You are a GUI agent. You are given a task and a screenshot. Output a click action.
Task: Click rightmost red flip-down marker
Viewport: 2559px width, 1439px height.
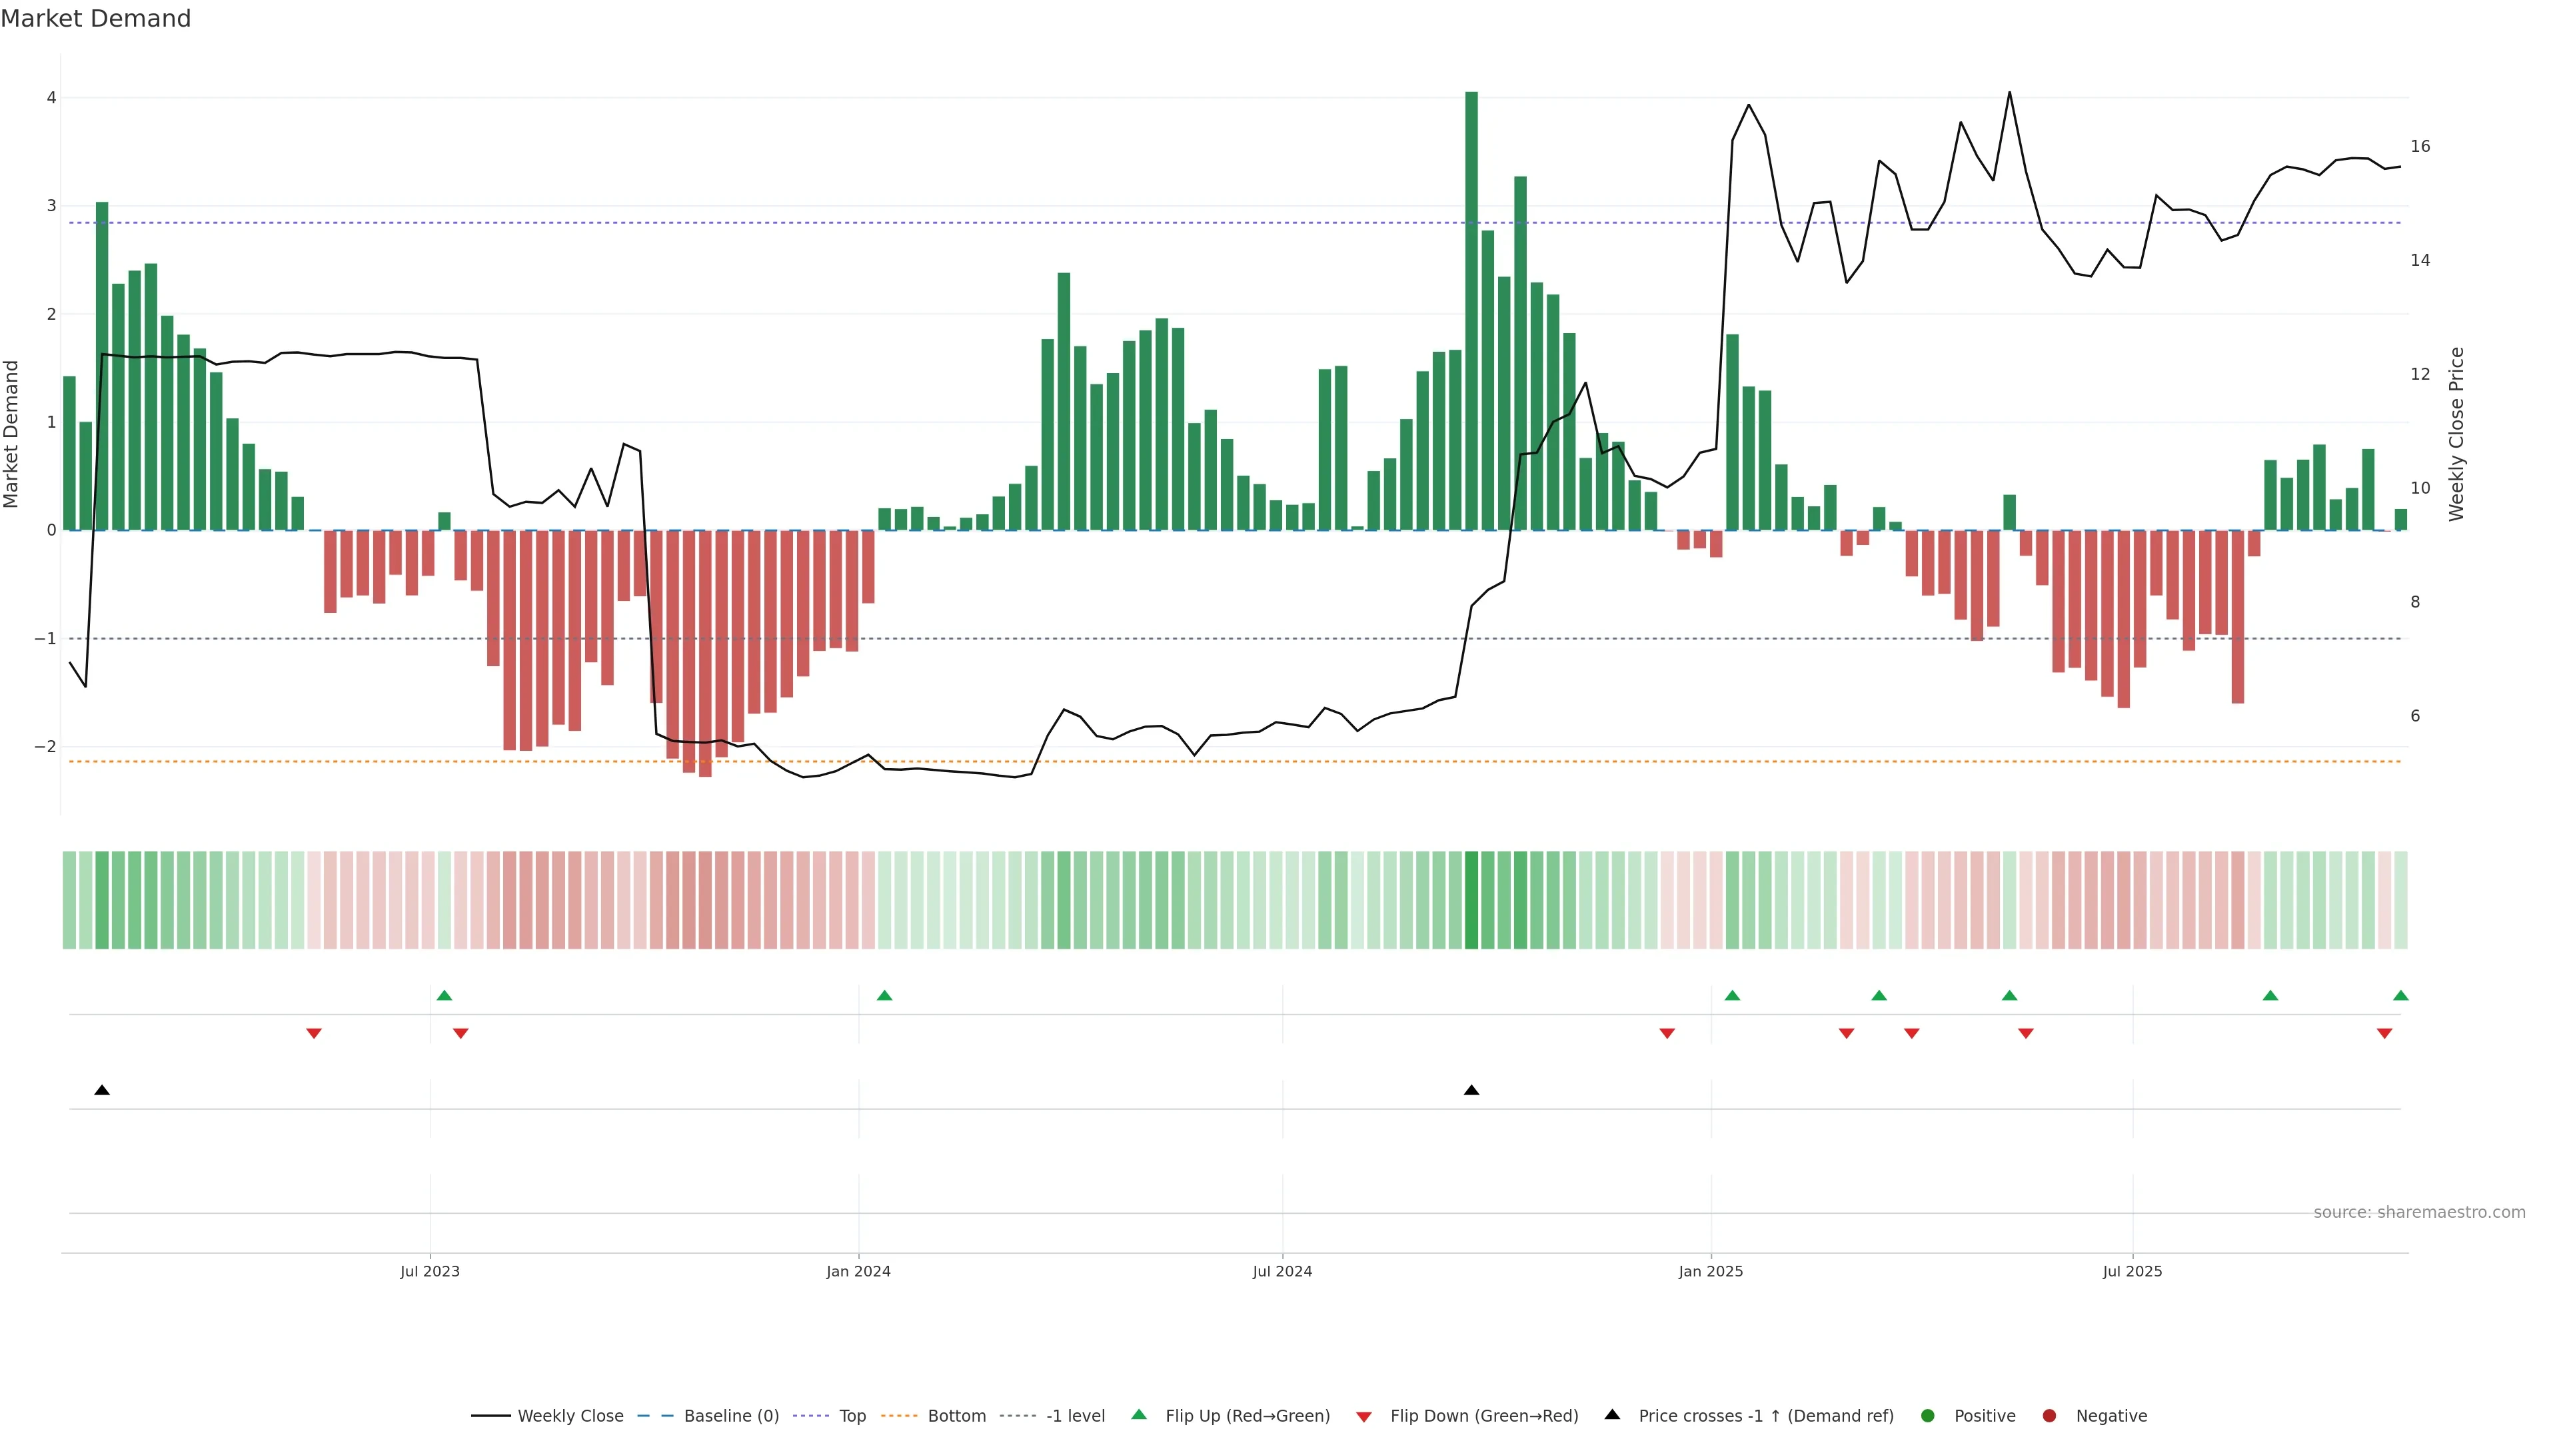point(2384,1034)
